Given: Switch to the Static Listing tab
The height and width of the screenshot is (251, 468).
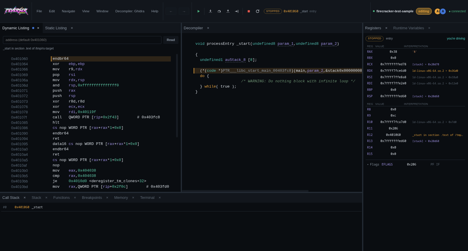Looking at the screenshot, I should [56, 28].
